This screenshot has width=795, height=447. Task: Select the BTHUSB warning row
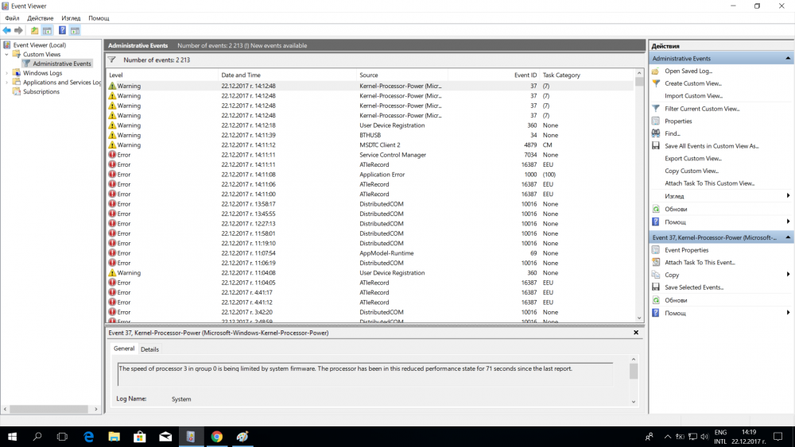[370, 135]
